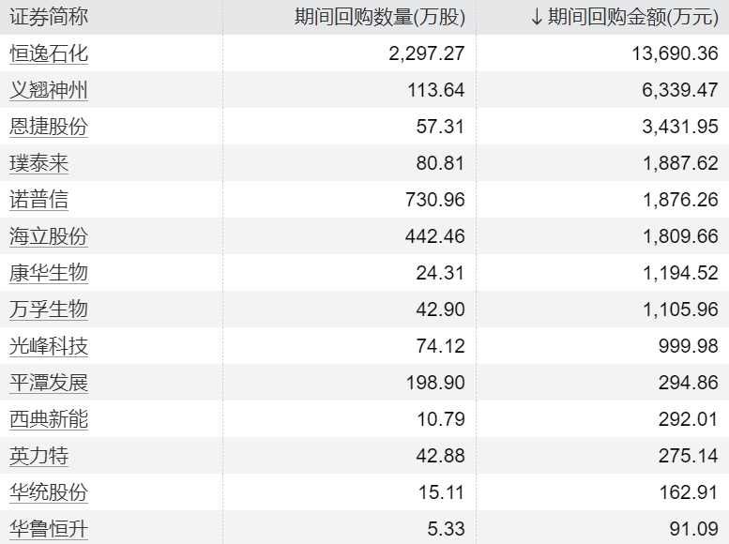
Task: Select the 华统股份 stock link
Action: 49,492
